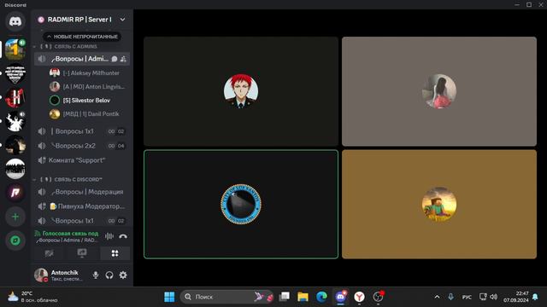
Task: Join Комната "Support" stage channel
Action: [82, 160]
